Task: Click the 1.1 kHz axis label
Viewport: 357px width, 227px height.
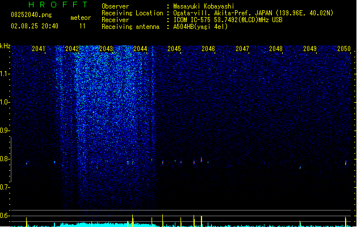Action: [5, 74]
